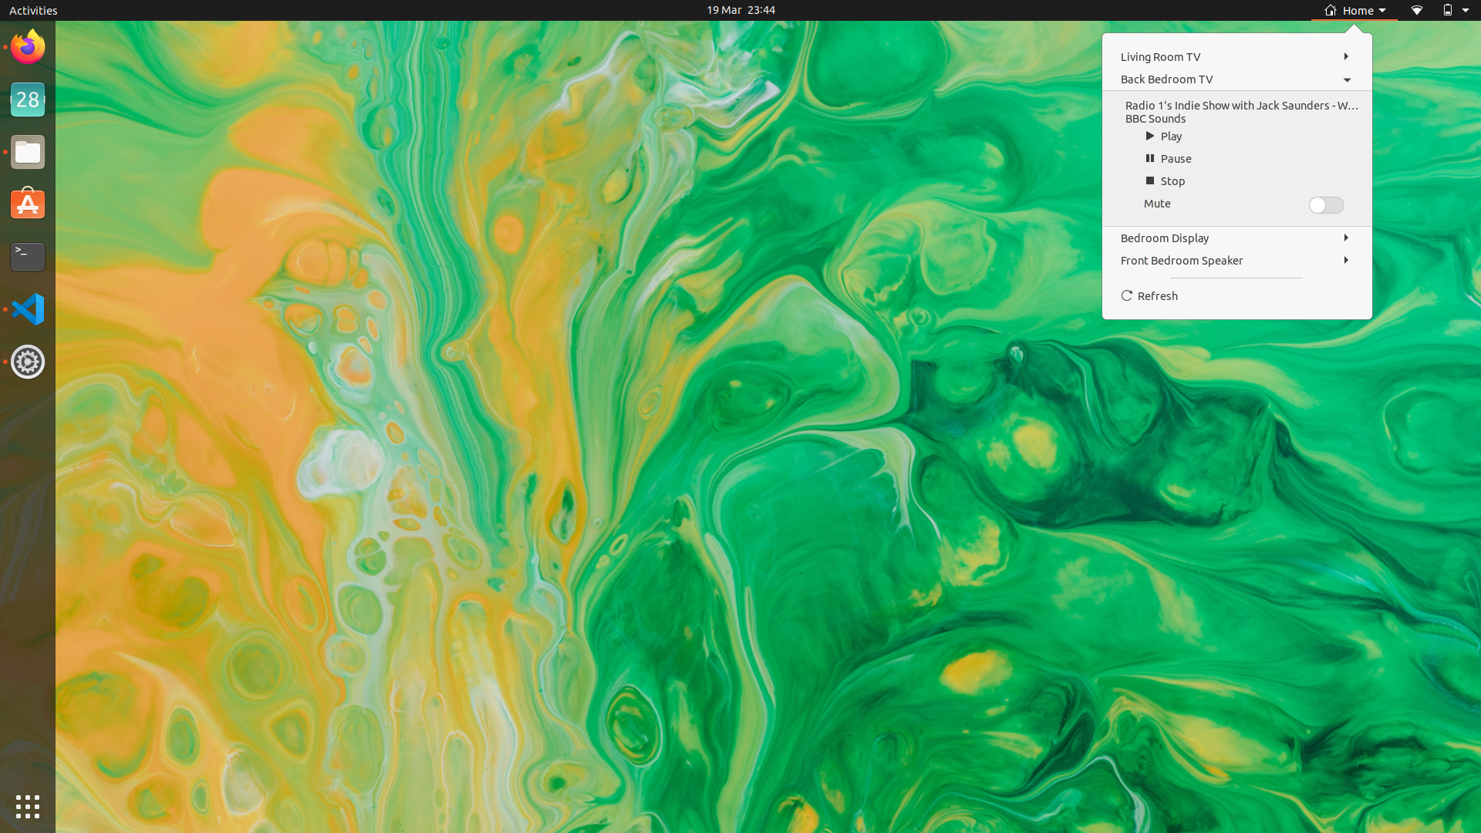Click the Wi-Fi status icon
1481x833 pixels.
pyautogui.click(x=1416, y=10)
